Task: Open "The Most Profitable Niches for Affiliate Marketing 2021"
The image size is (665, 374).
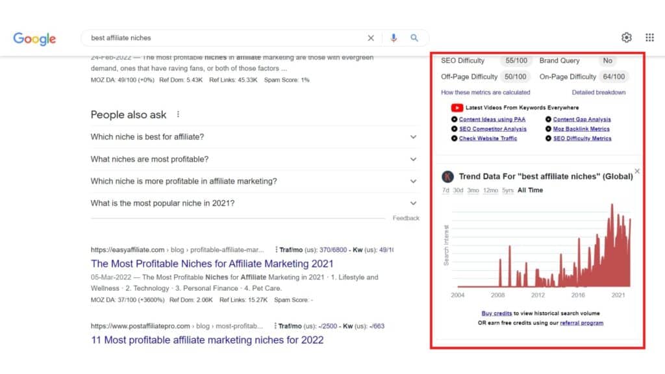Action: pos(212,264)
